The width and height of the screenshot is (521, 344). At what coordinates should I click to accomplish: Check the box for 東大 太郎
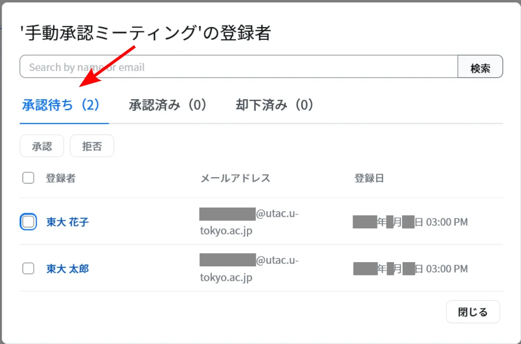click(28, 269)
